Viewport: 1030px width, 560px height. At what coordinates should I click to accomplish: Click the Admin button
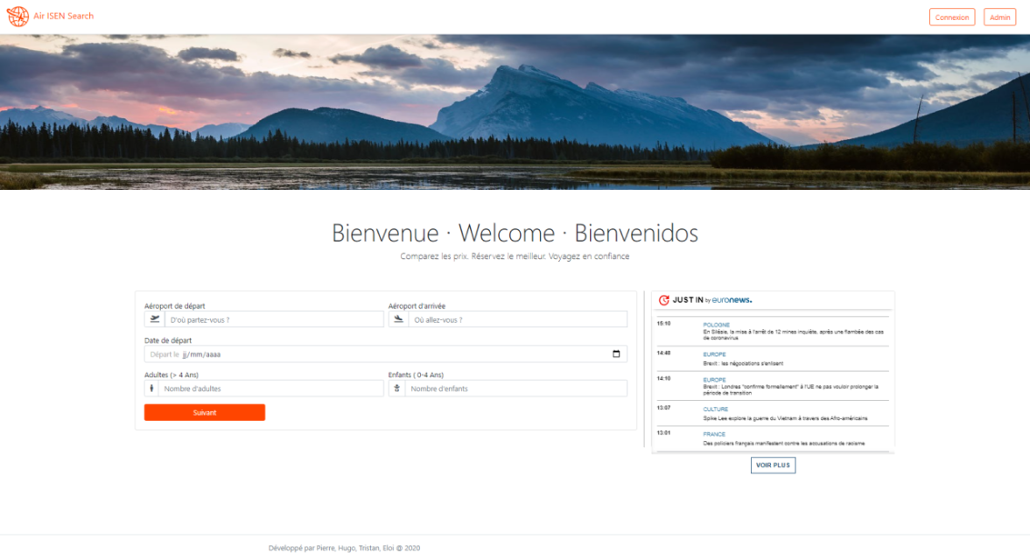click(x=999, y=17)
